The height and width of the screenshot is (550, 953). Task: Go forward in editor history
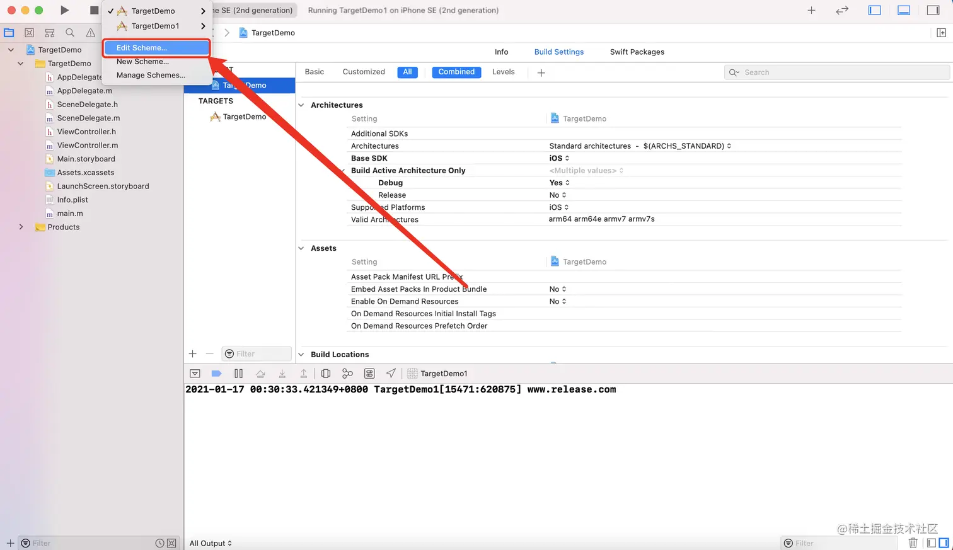coord(227,33)
